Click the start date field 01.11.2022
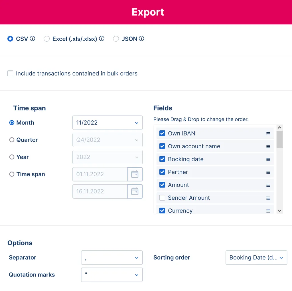This screenshot has width=292, height=291. tap(100, 174)
